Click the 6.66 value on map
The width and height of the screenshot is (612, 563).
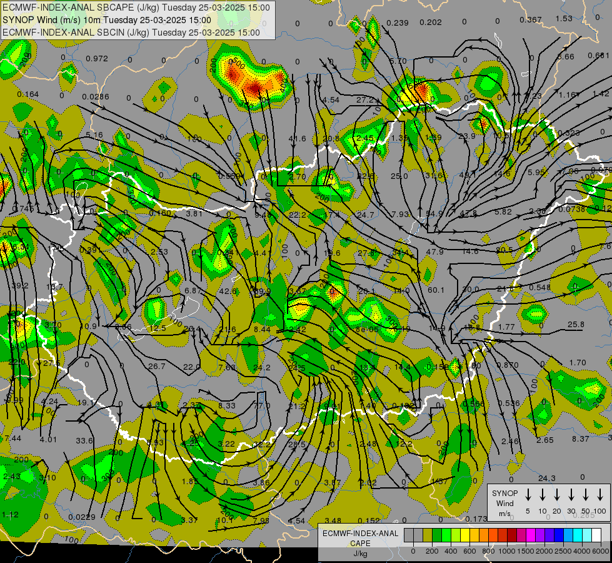click(x=566, y=57)
